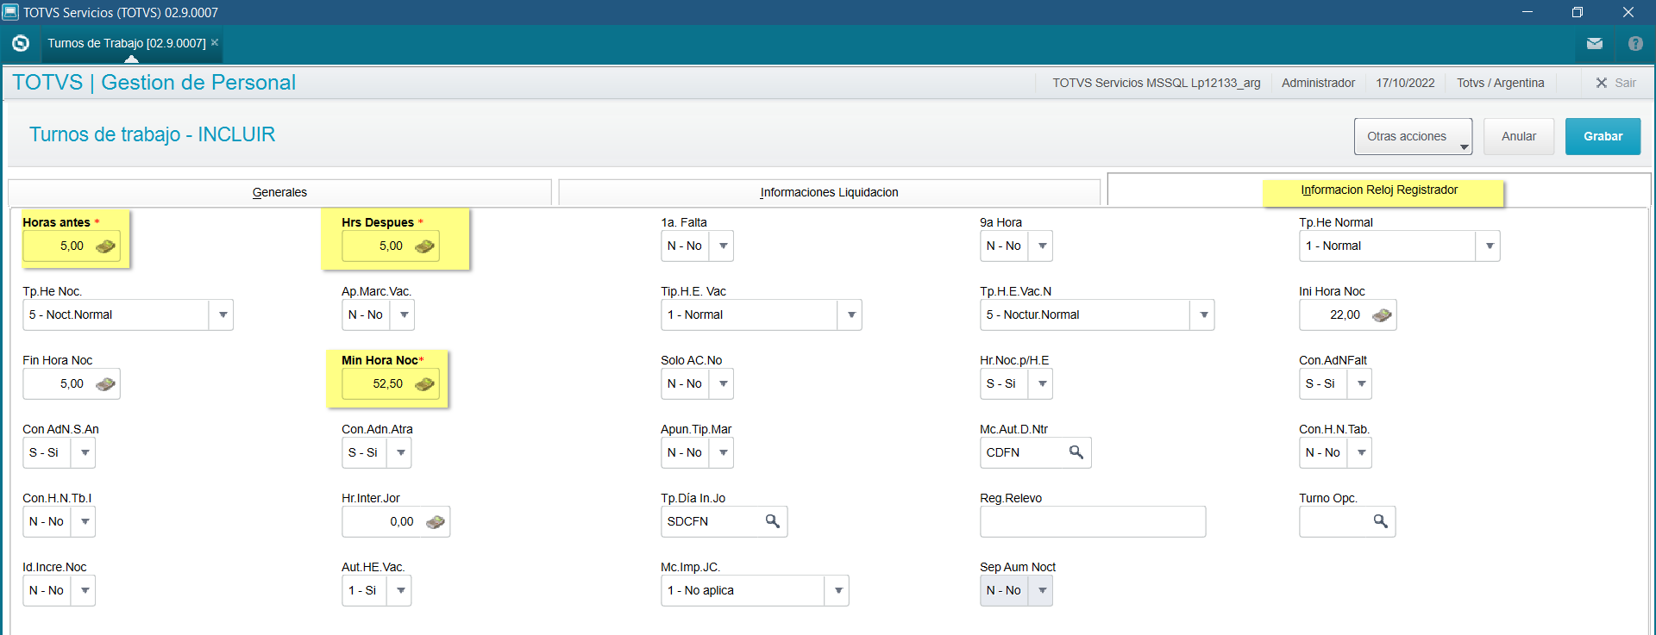Expand the Sep Aum Noct dropdown

tap(1042, 590)
